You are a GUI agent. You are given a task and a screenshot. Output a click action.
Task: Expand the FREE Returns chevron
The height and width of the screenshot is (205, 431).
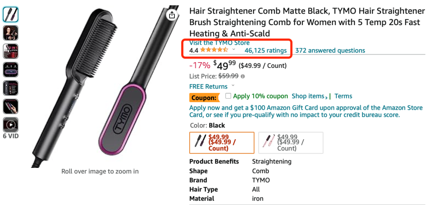point(233,86)
